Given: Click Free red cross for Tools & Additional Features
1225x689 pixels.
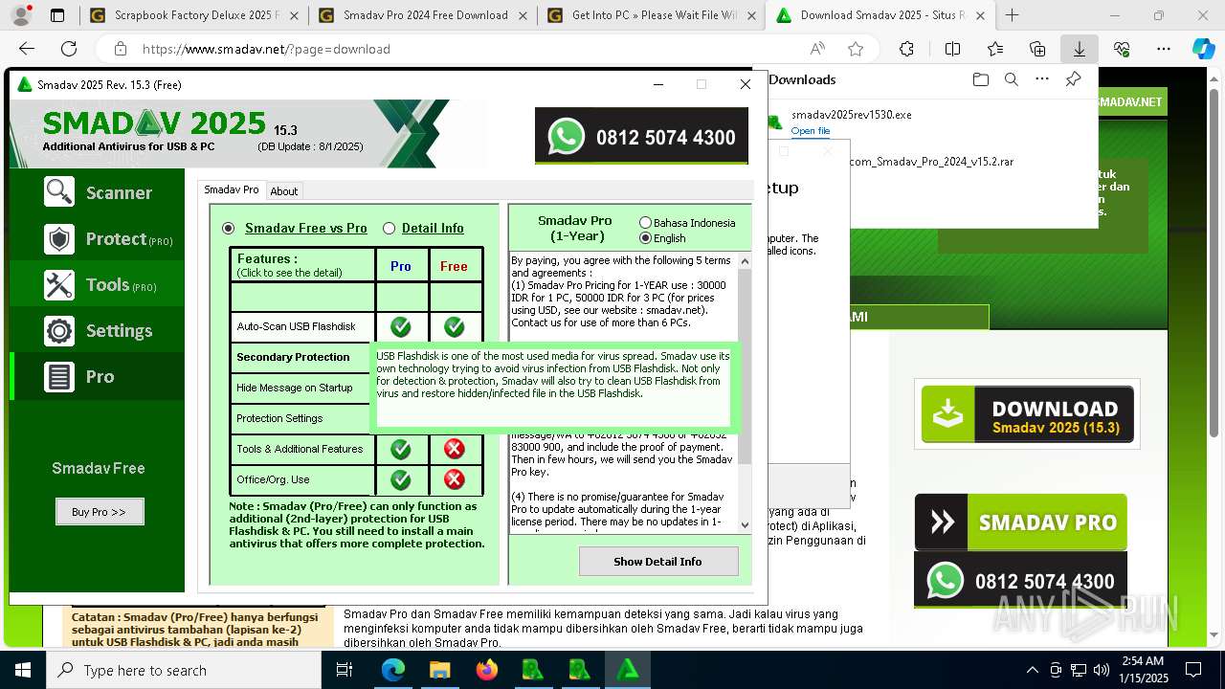Looking at the screenshot, I should click(x=455, y=449).
